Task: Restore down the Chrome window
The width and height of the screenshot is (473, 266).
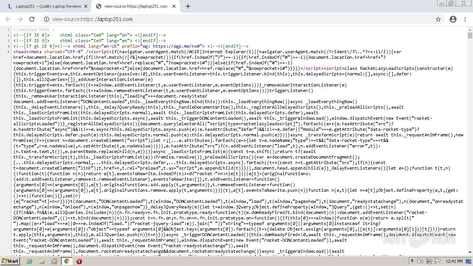Action: point(451,3)
